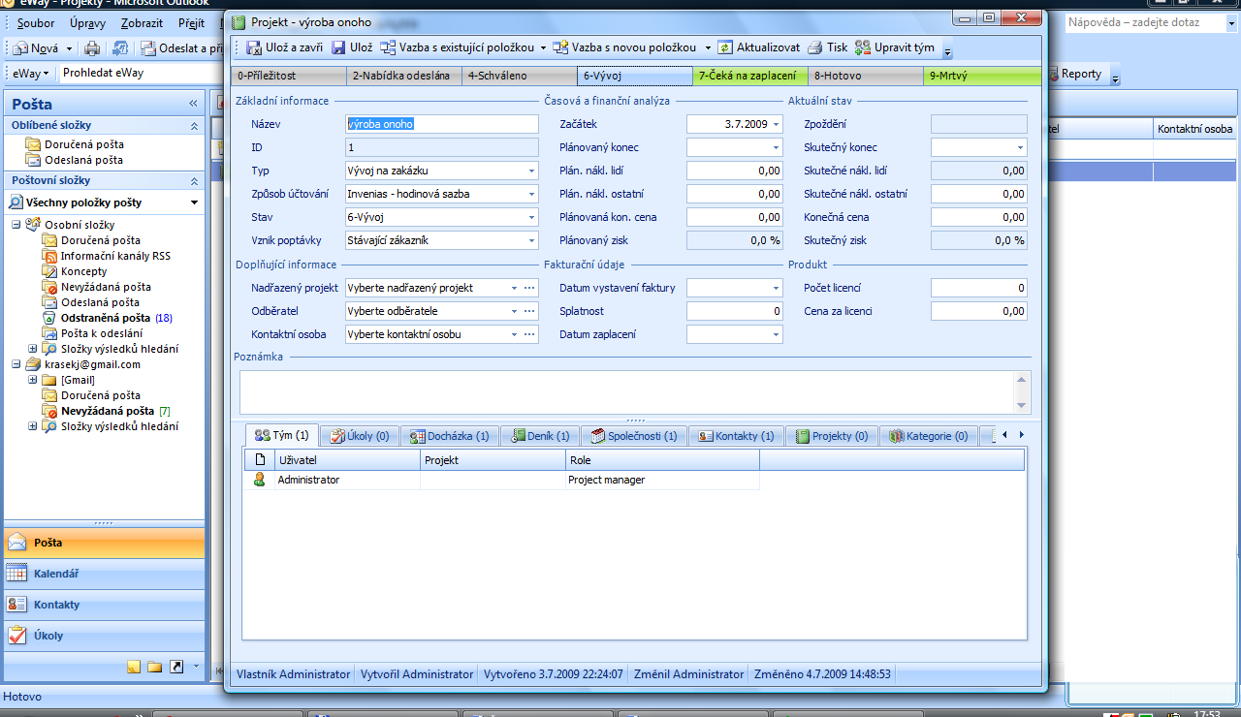Browse Kontaktní osoba with ellipsis button
Image resolution: width=1241 pixels, height=717 pixels.
[530, 334]
